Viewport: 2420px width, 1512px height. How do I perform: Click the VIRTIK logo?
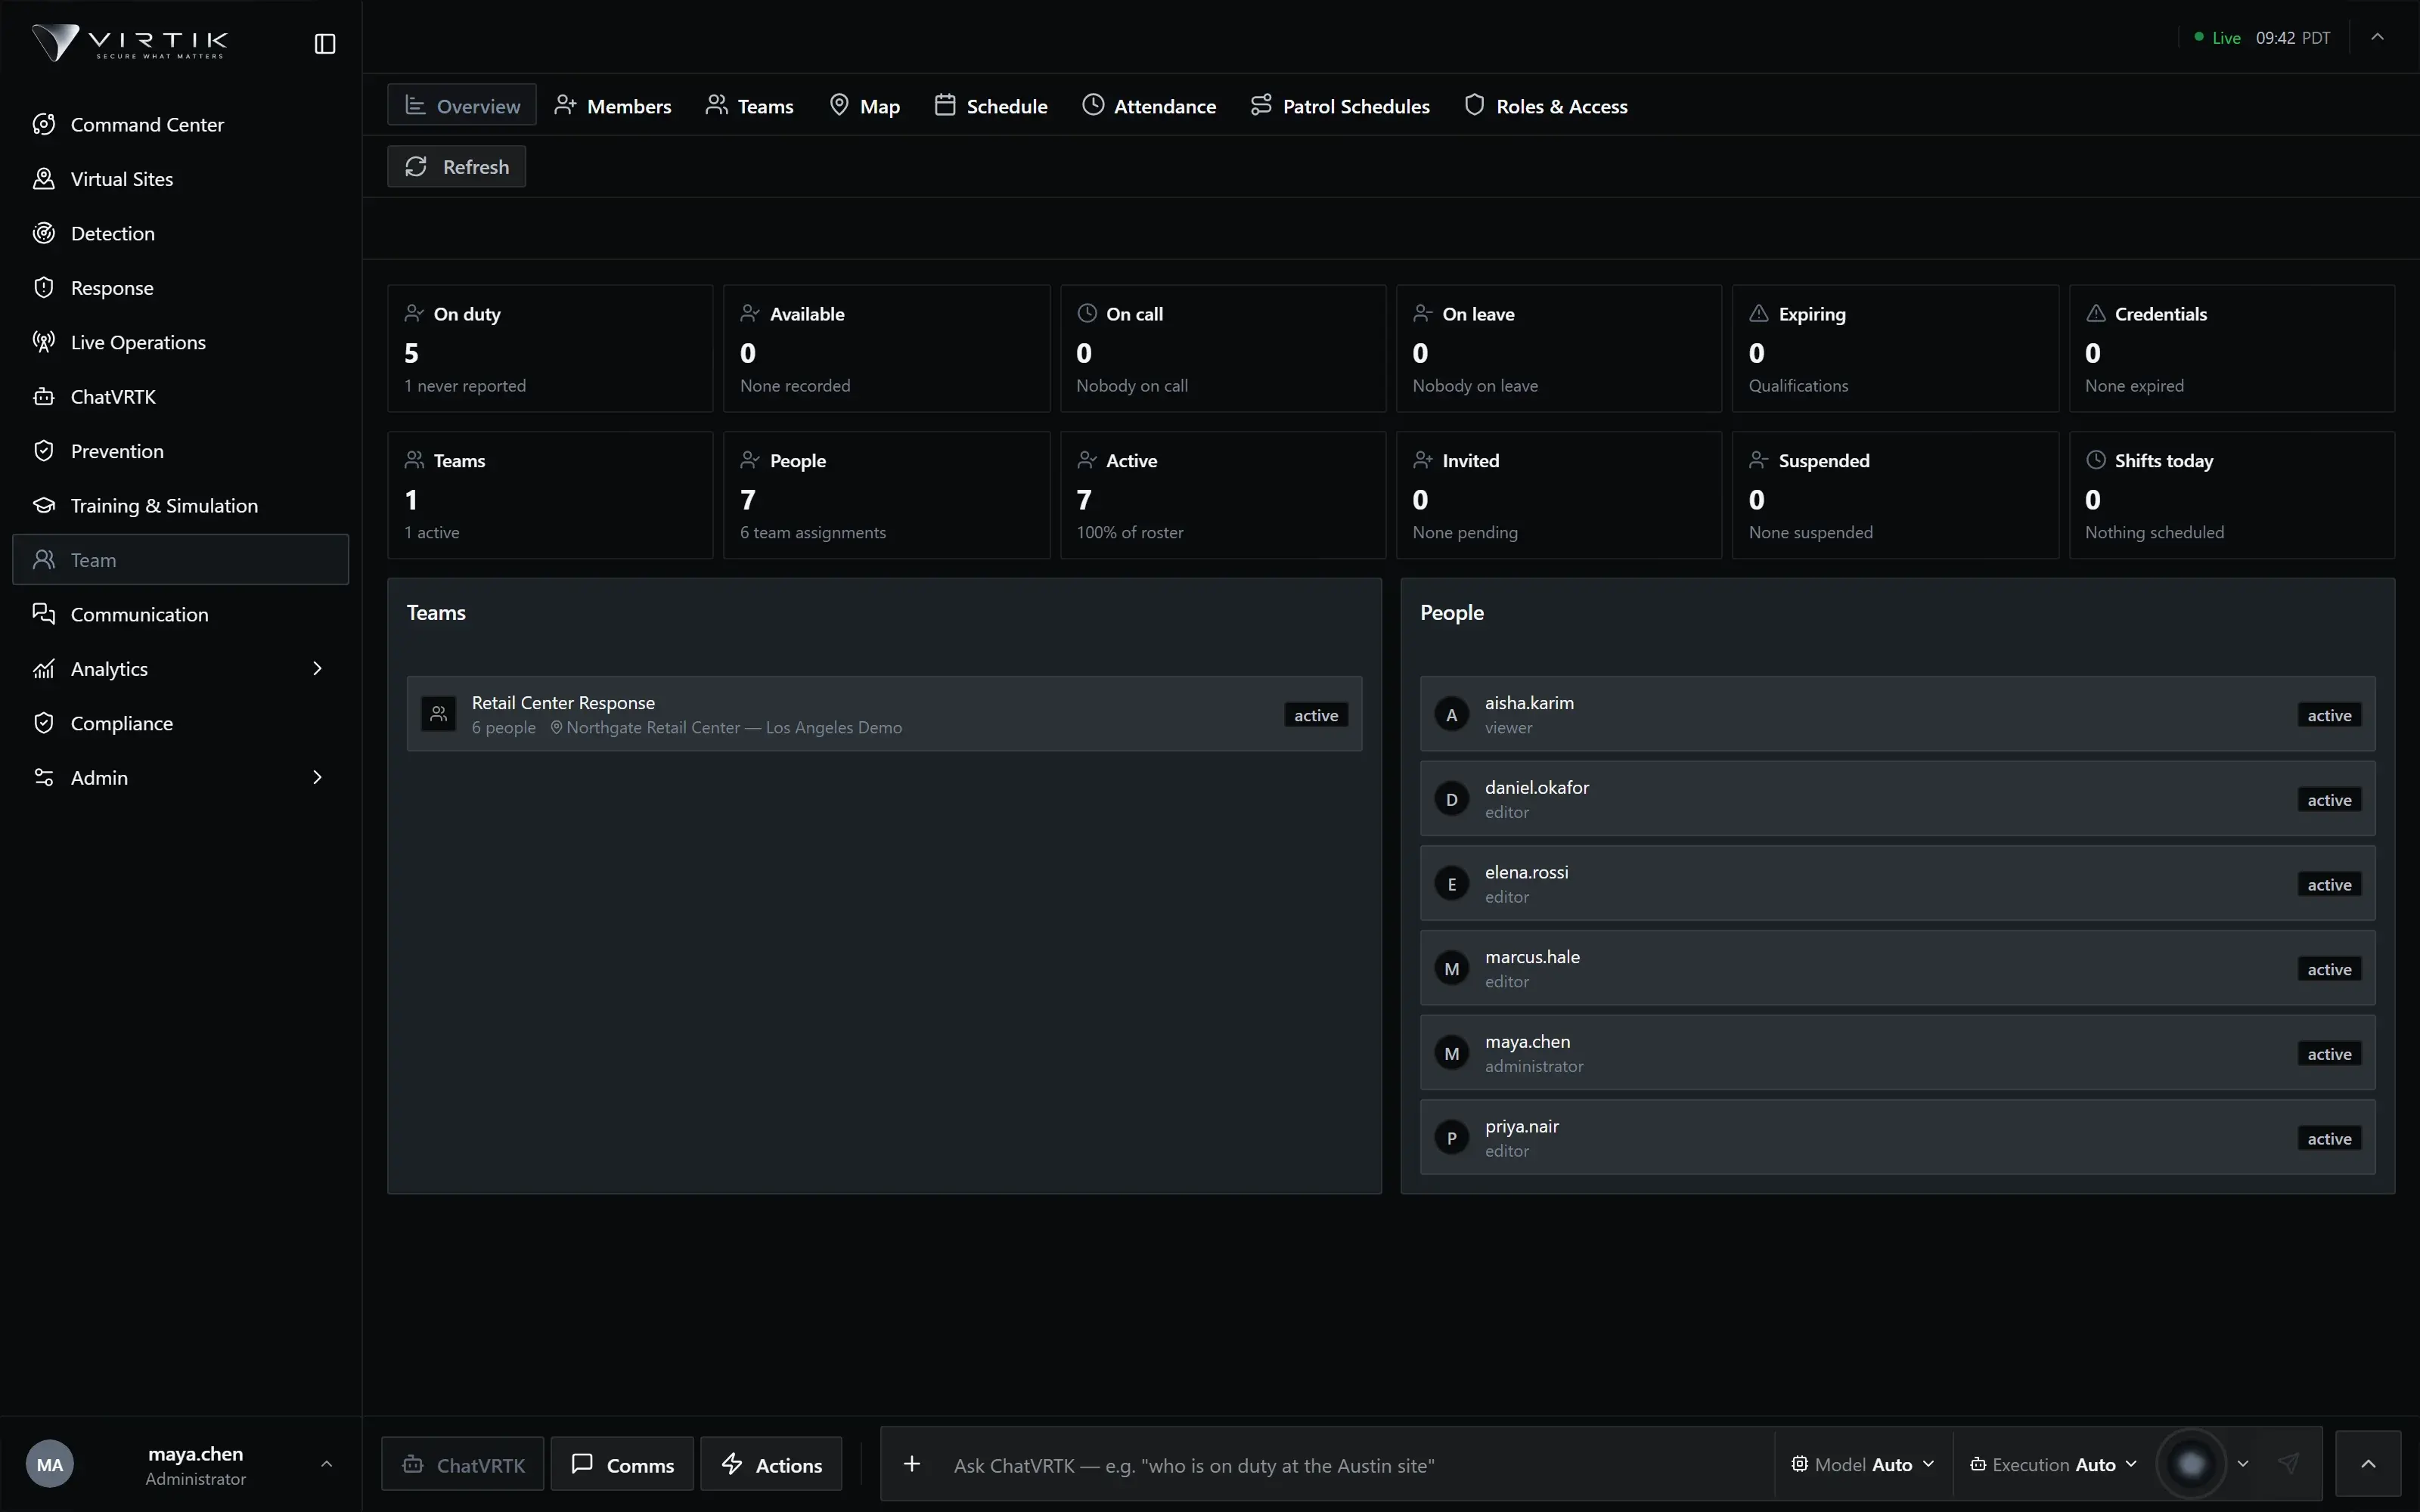click(x=130, y=43)
